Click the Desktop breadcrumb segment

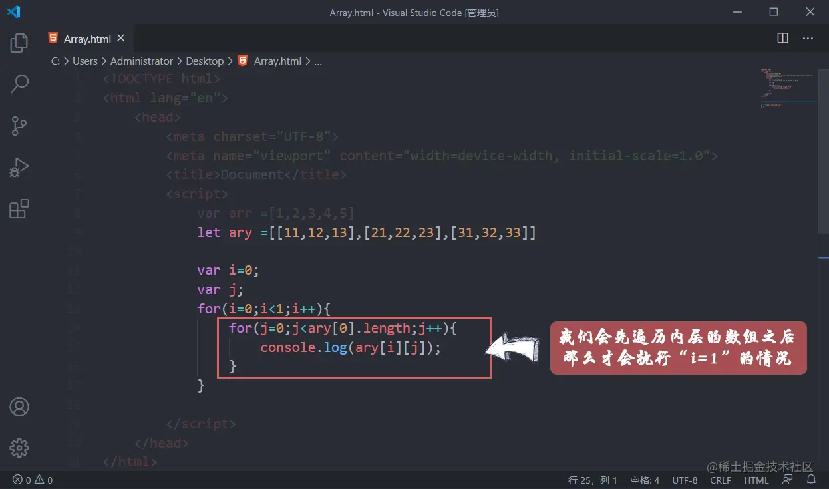(204, 61)
